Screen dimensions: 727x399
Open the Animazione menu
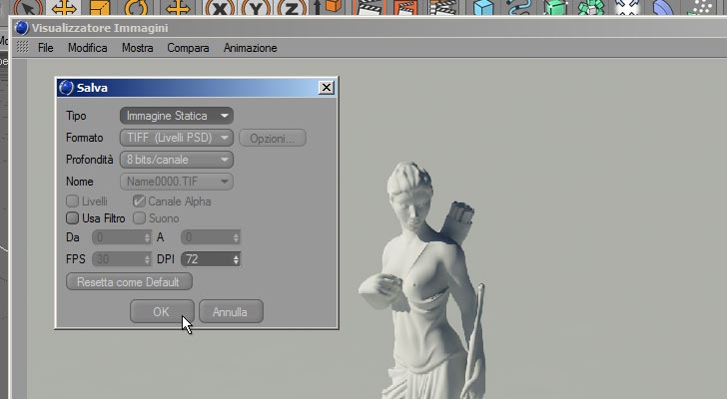(251, 48)
